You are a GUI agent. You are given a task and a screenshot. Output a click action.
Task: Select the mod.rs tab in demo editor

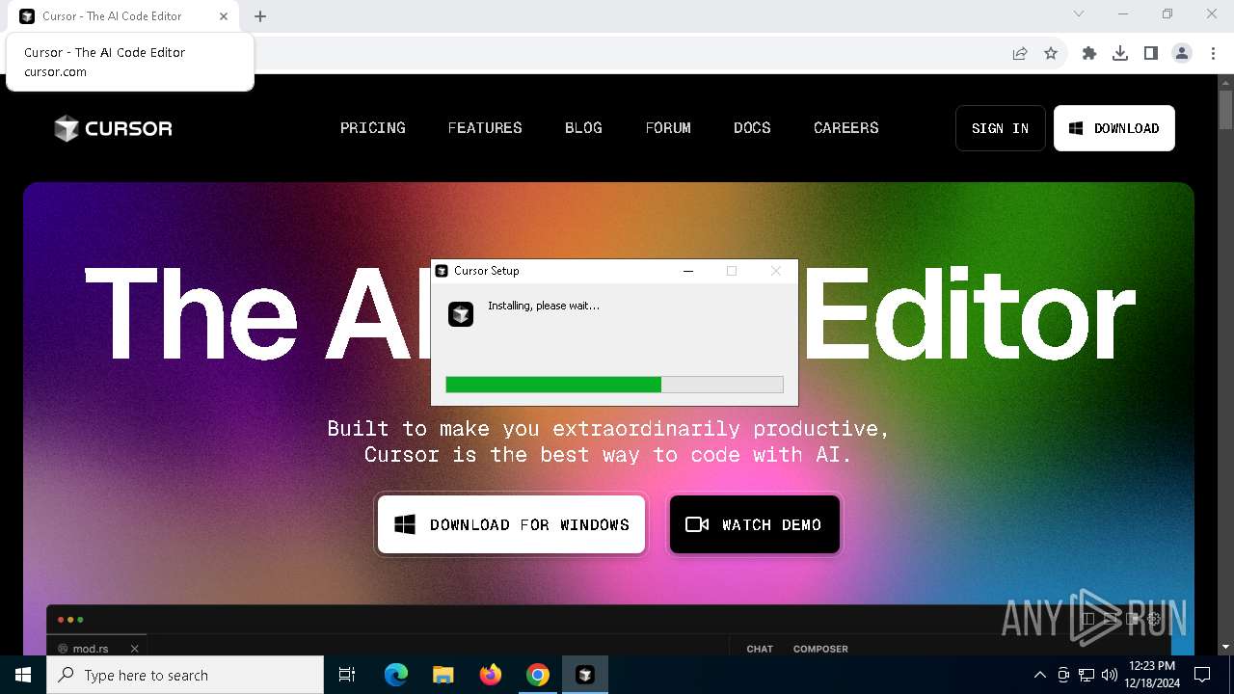tap(91, 649)
